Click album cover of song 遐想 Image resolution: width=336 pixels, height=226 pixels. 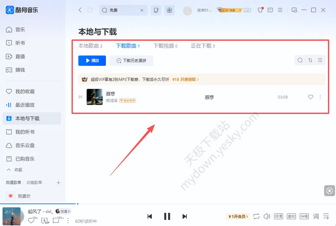tap(95, 97)
